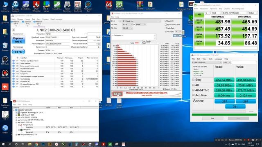
Task: Open the drive selector in AS SSD Benchmark
Action: coord(207,62)
